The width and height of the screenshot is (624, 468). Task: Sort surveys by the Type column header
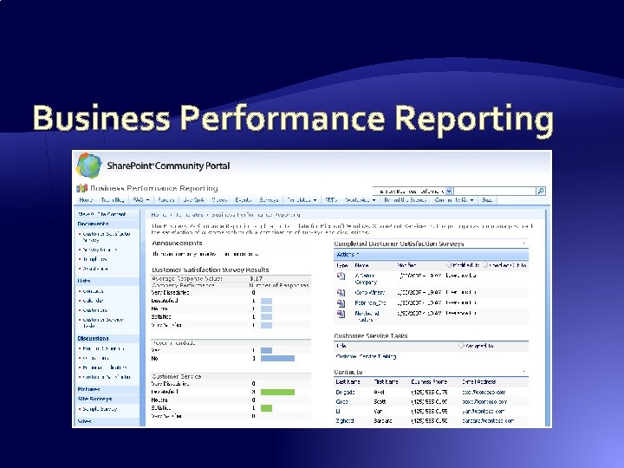342,265
